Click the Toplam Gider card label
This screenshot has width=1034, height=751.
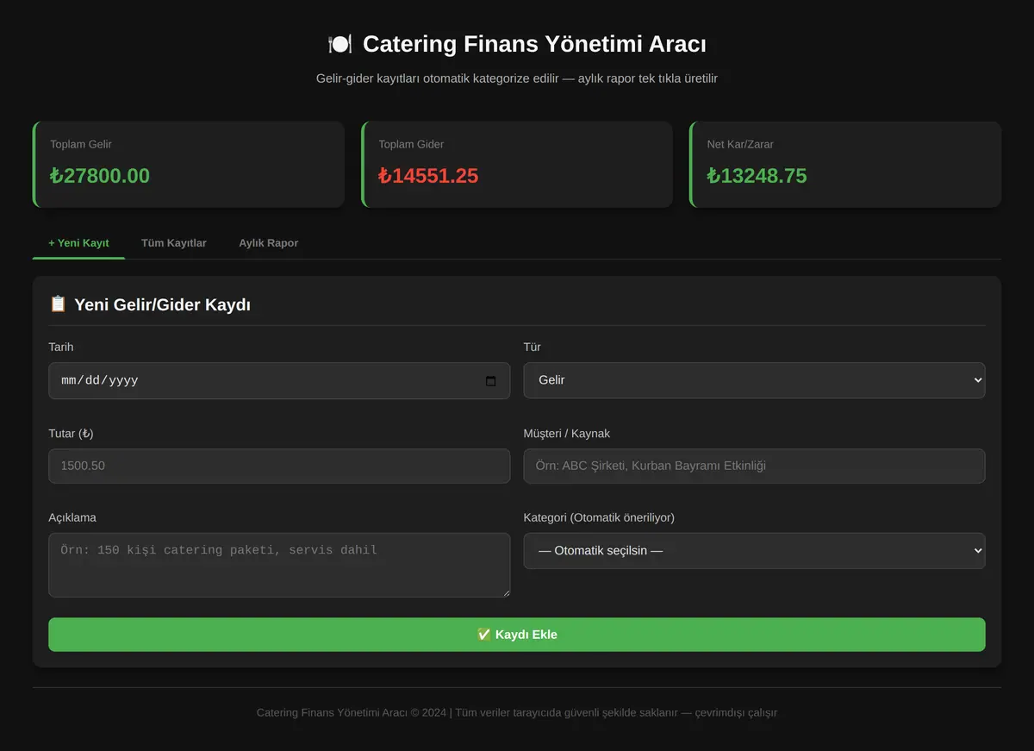coord(411,144)
